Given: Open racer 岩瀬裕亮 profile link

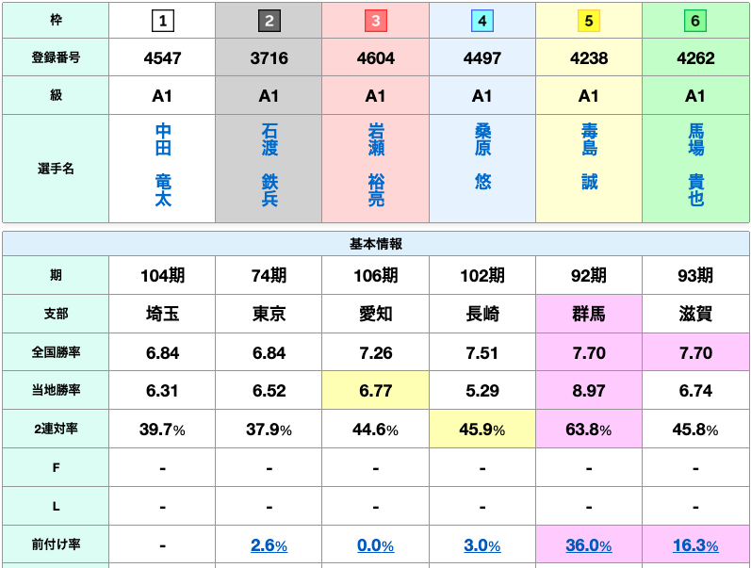Looking at the screenshot, I should [x=377, y=165].
